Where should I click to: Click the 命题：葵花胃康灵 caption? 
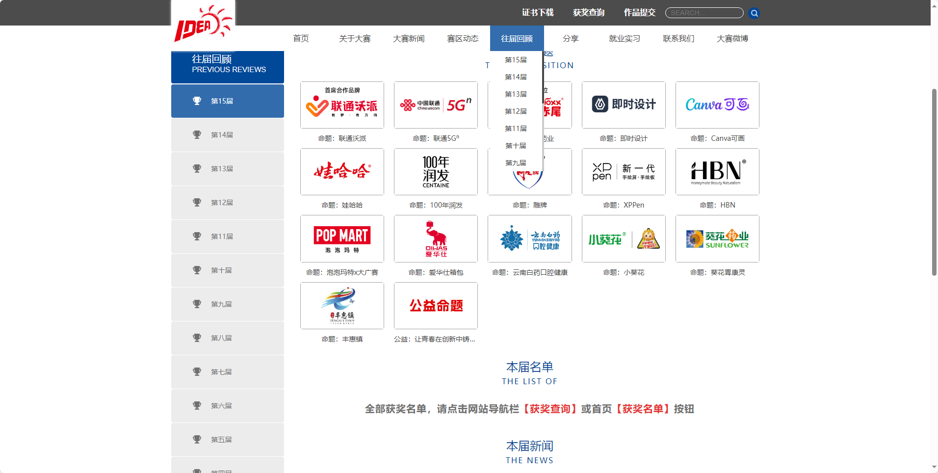[x=717, y=272]
